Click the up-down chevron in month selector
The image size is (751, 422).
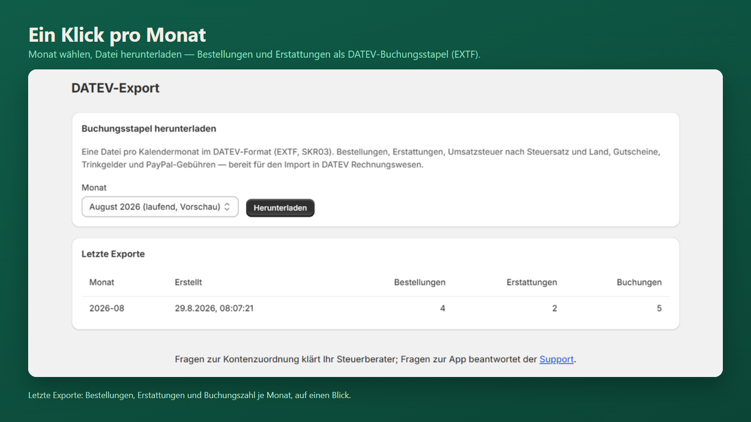[x=227, y=207]
